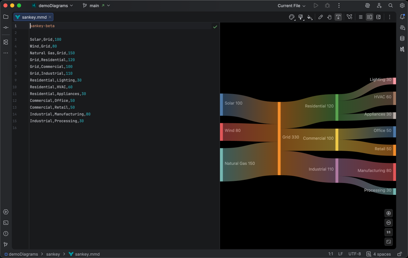Switch to editor-only view
Viewport: 408px width, 258px height.
click(361, 17)
